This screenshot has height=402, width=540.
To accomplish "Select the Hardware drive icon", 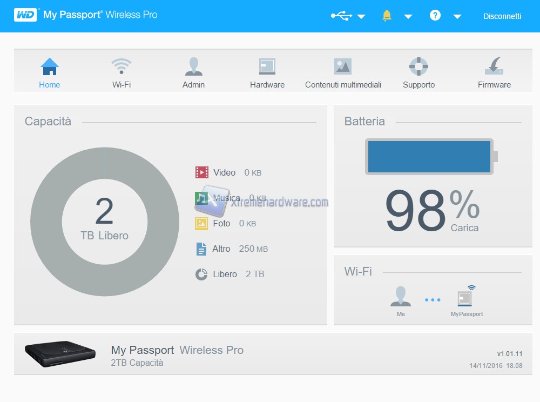I will tap(267, 67).
